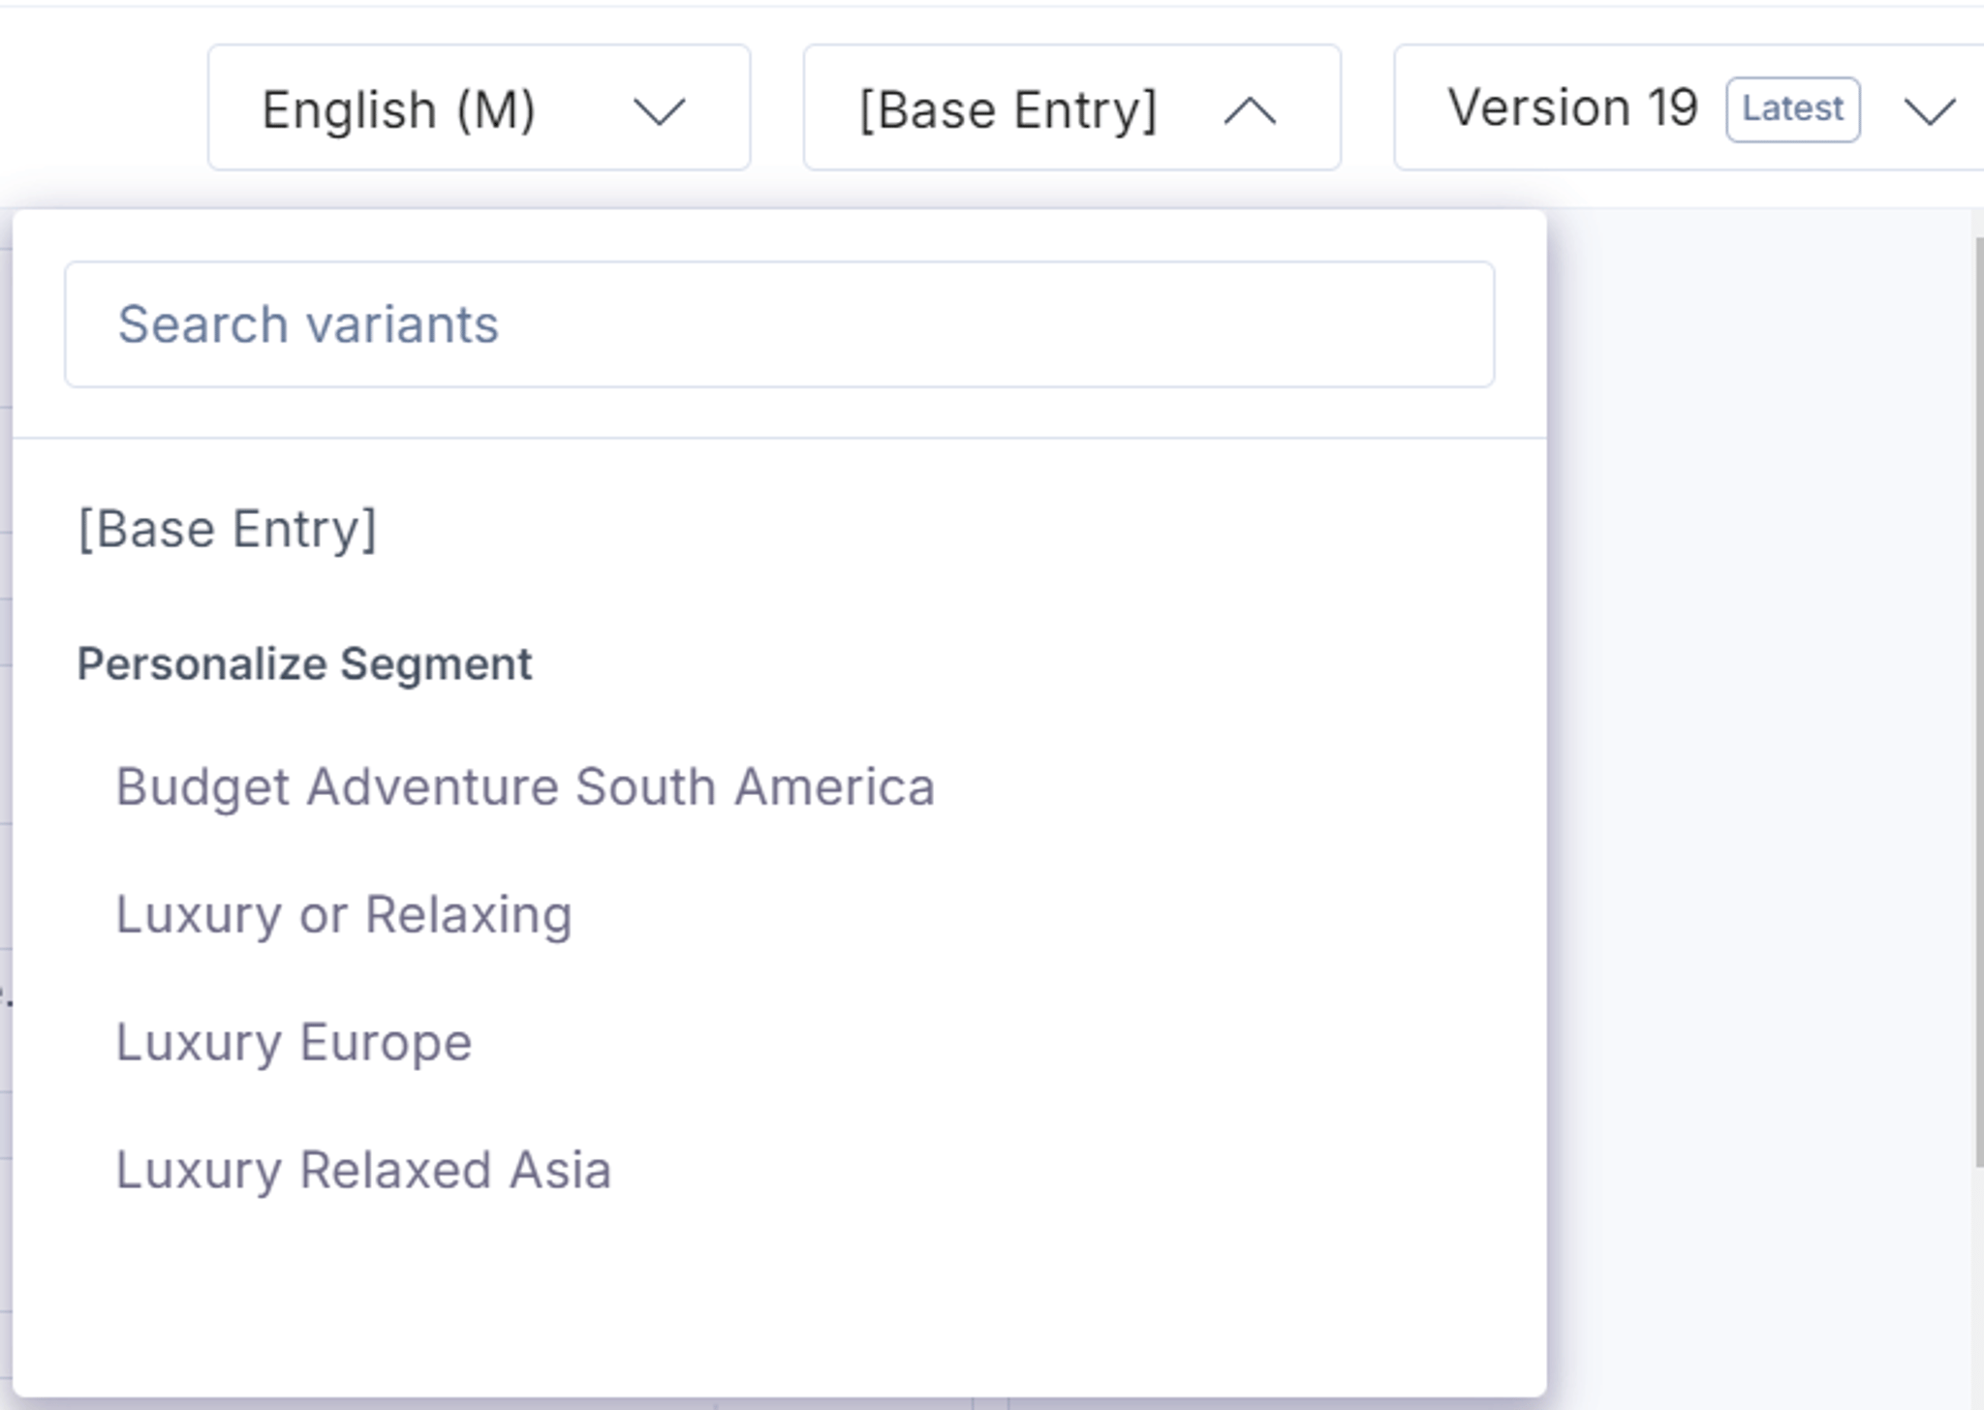Collapse the [Base Entry] variant dropdown

1071,107
